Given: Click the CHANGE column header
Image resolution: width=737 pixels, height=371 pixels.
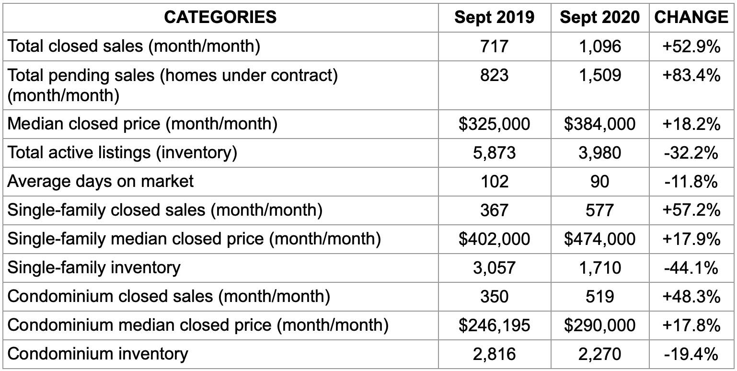Looking at the screenshot, I should tap(691, 17).
